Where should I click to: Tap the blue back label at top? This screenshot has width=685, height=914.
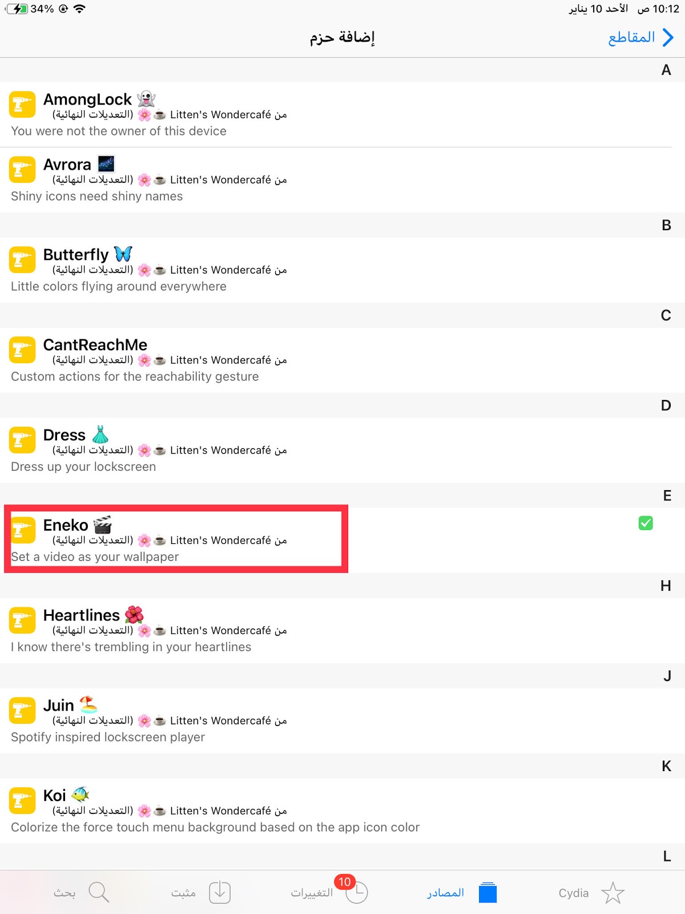click(631, 38)
